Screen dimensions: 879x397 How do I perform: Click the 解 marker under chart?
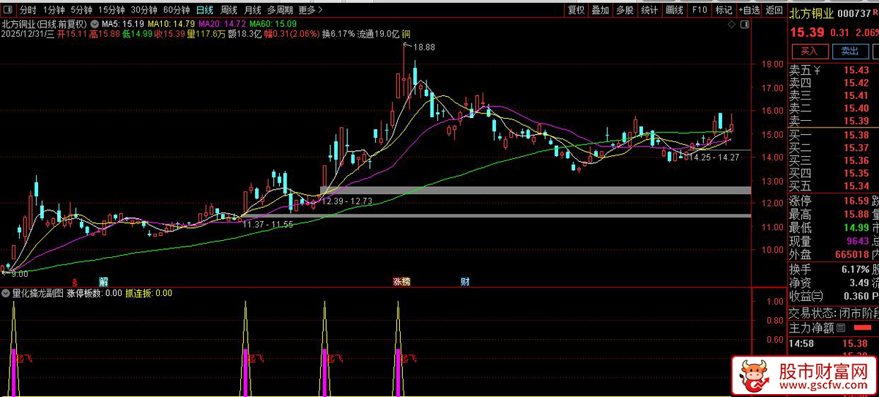104,282
